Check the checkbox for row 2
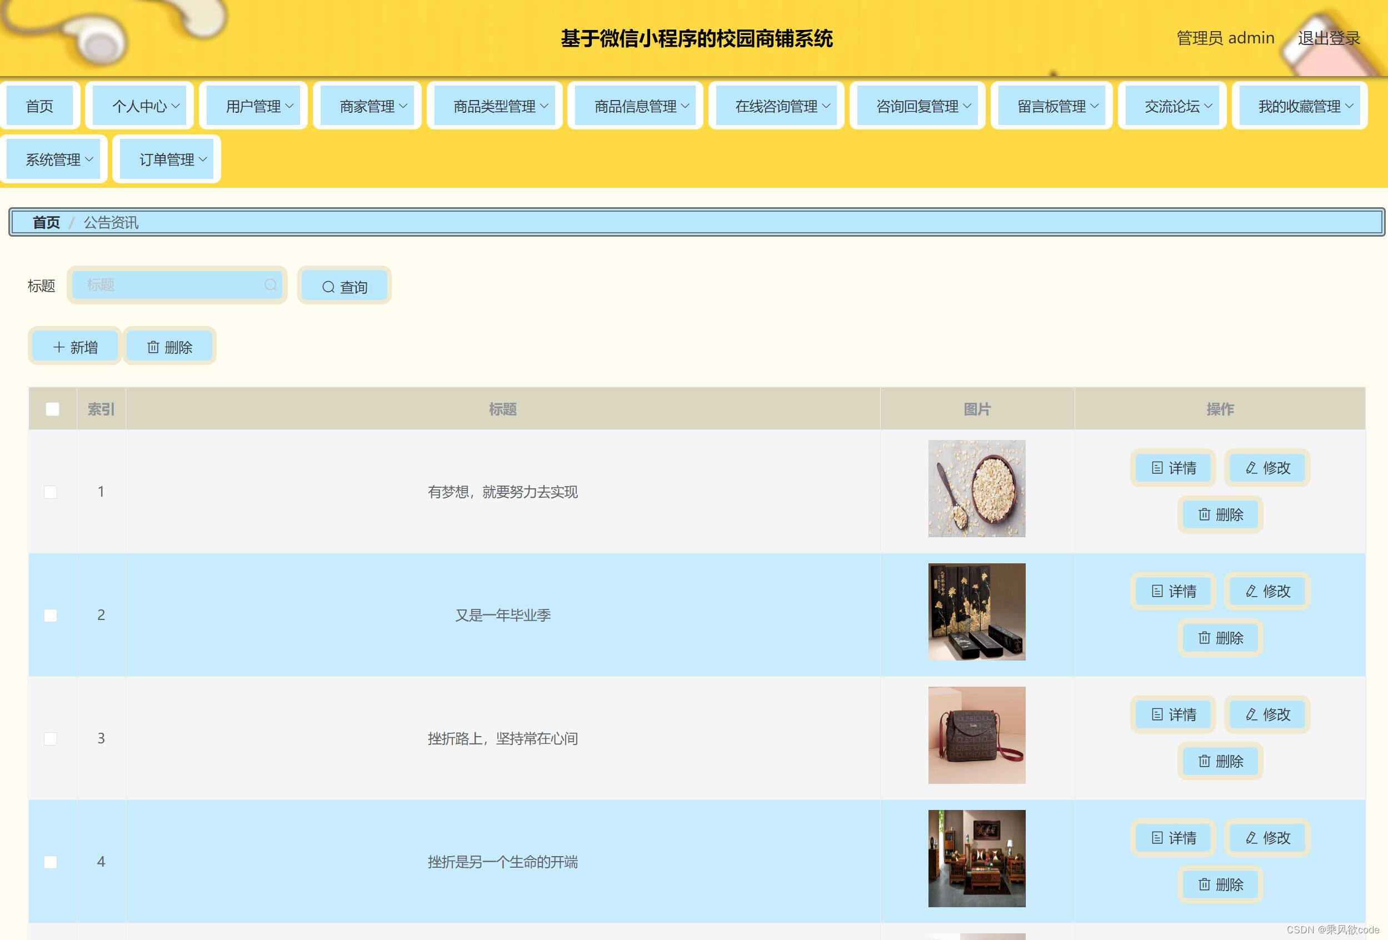This screenshot has height=940, width=1388. click(x=51, y=615)
